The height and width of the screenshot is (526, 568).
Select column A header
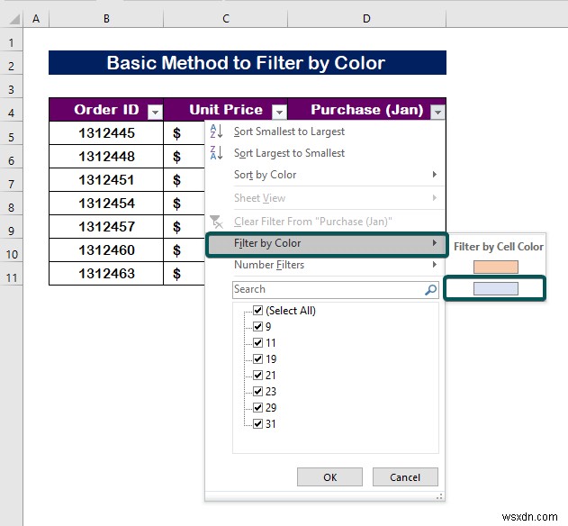pos(36,19)
